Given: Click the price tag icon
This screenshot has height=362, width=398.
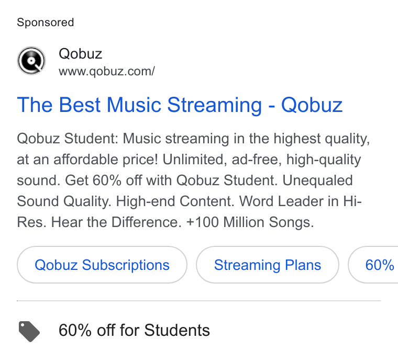Looking at the screenshot, I should [x=29, y=331].
